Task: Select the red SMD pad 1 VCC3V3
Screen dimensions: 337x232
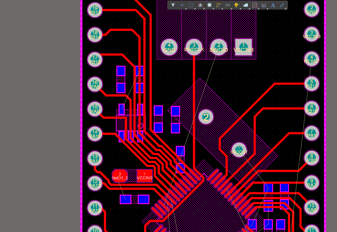Action: pyautogui.click(x=145, y=176)
